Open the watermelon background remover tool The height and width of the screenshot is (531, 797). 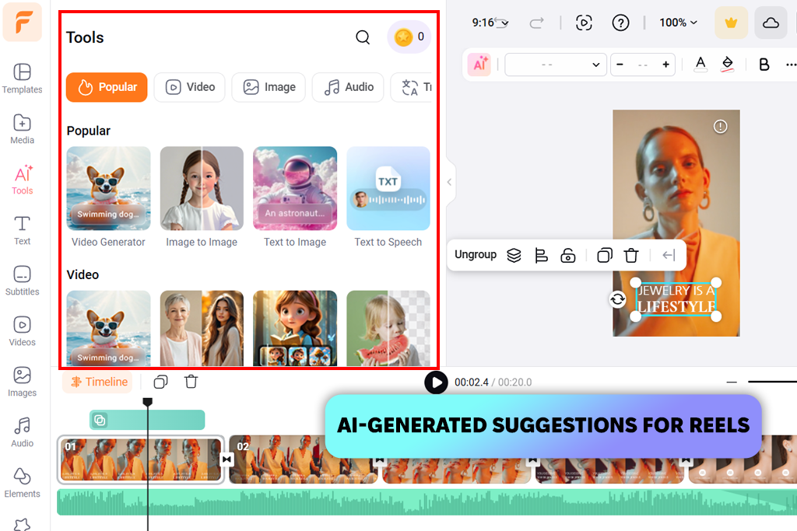pos(388,328)
